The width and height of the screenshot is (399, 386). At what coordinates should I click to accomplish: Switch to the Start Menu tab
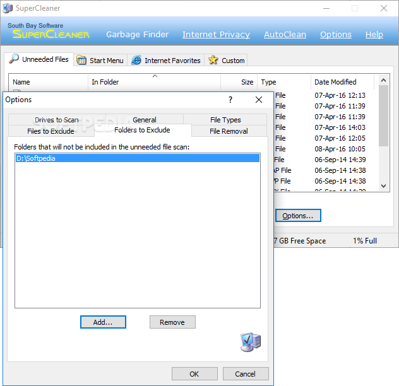[101, 61]
